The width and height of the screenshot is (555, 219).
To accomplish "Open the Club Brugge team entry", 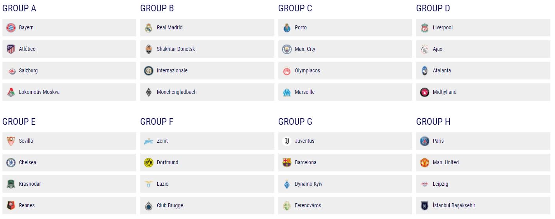I will click(x=207, y=206).
